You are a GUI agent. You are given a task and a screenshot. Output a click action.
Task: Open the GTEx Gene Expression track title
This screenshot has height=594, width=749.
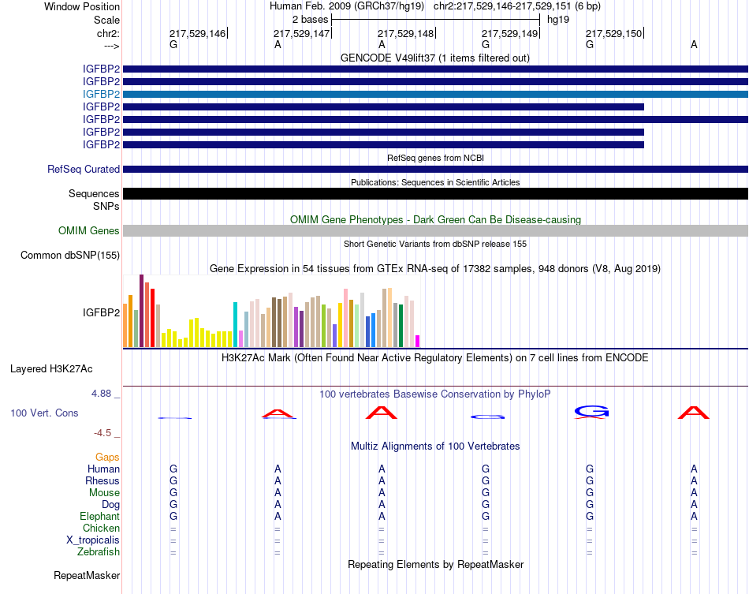click(435, 268)
